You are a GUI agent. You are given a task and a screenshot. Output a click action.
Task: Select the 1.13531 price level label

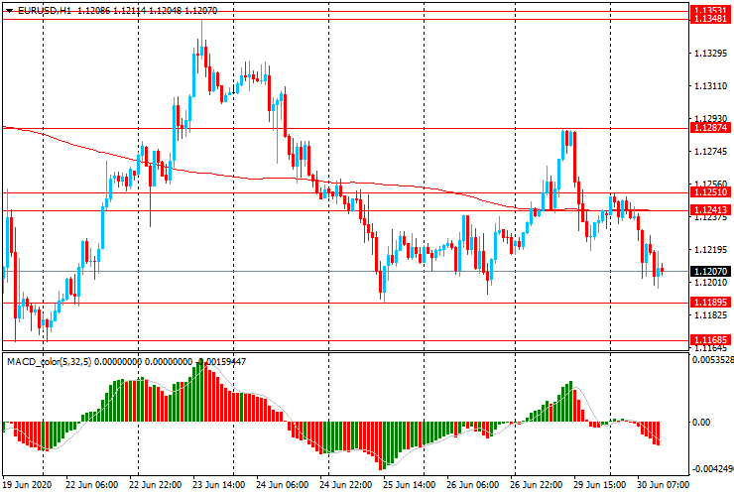[710, 10]
